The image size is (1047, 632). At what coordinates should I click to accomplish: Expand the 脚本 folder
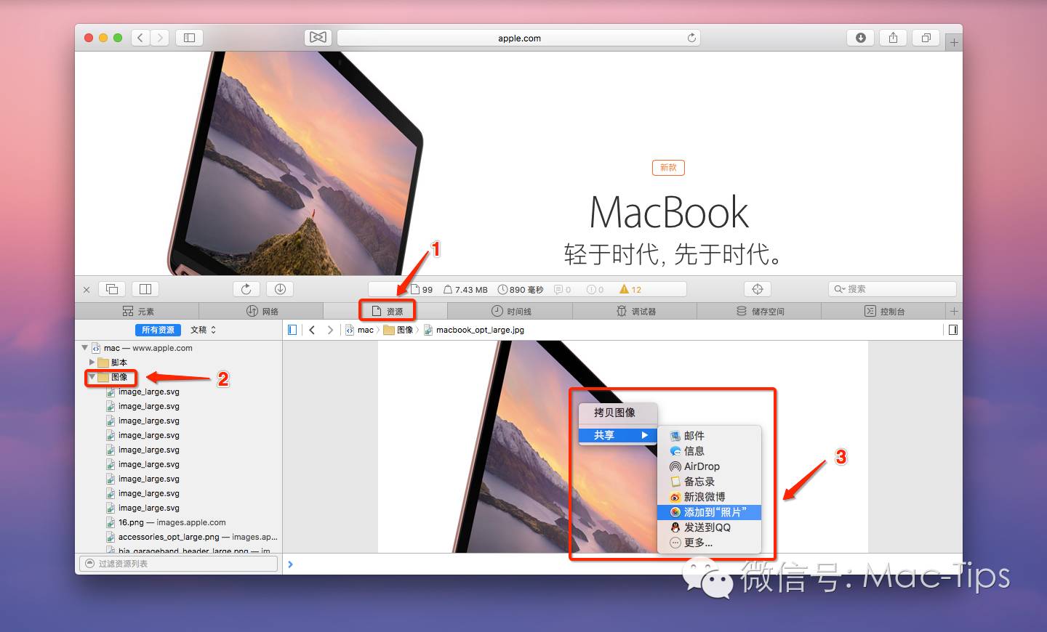point(92,362)
